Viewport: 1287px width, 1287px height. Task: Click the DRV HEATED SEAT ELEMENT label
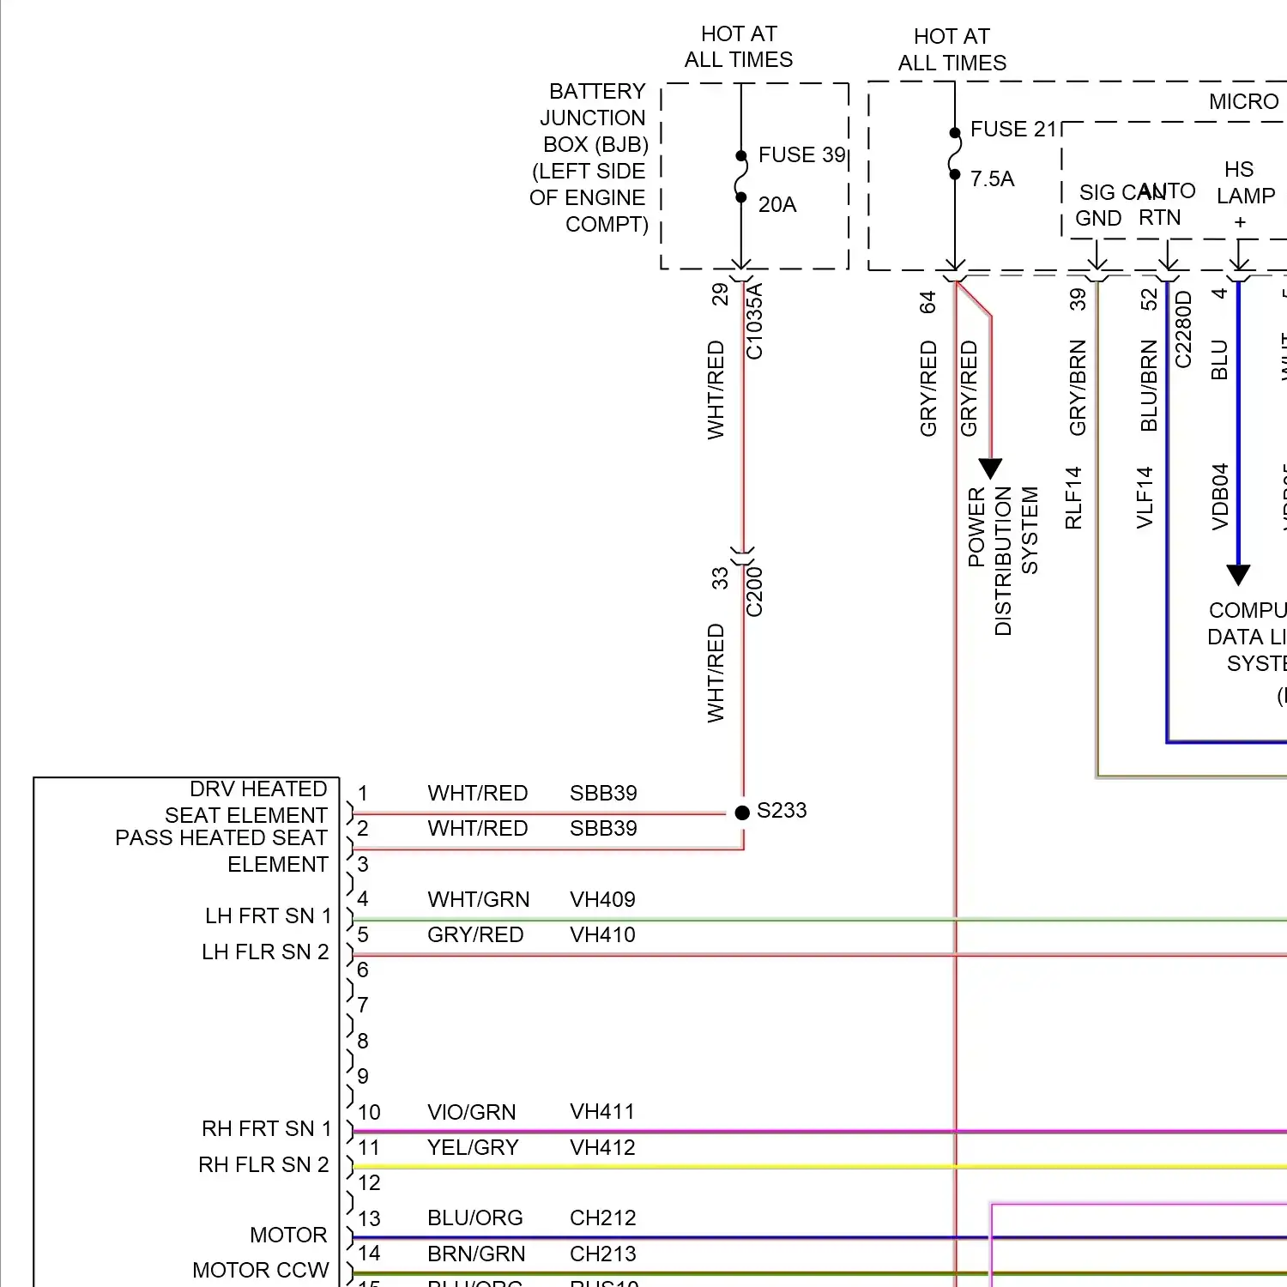click(246, 802)
